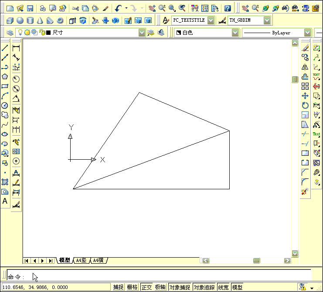
Task: Toggle 对象捕捉 object snap
Action: point(180,287)
